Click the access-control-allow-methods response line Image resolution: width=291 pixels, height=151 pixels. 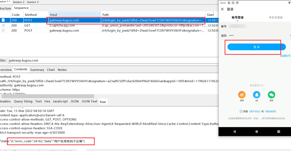[x=38, y=120]
